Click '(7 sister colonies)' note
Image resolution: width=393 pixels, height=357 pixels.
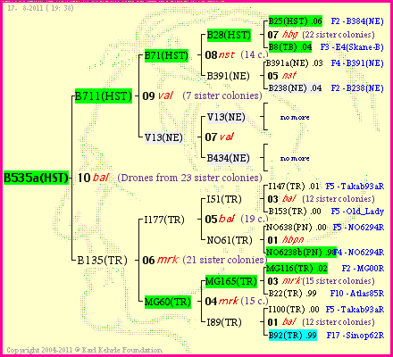pos(222,95)
